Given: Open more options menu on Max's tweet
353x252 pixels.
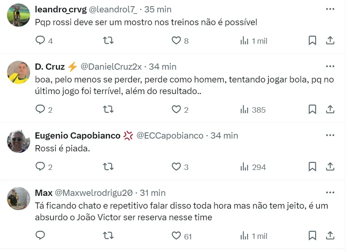Looking at the screenshot, I should [330, 192].
